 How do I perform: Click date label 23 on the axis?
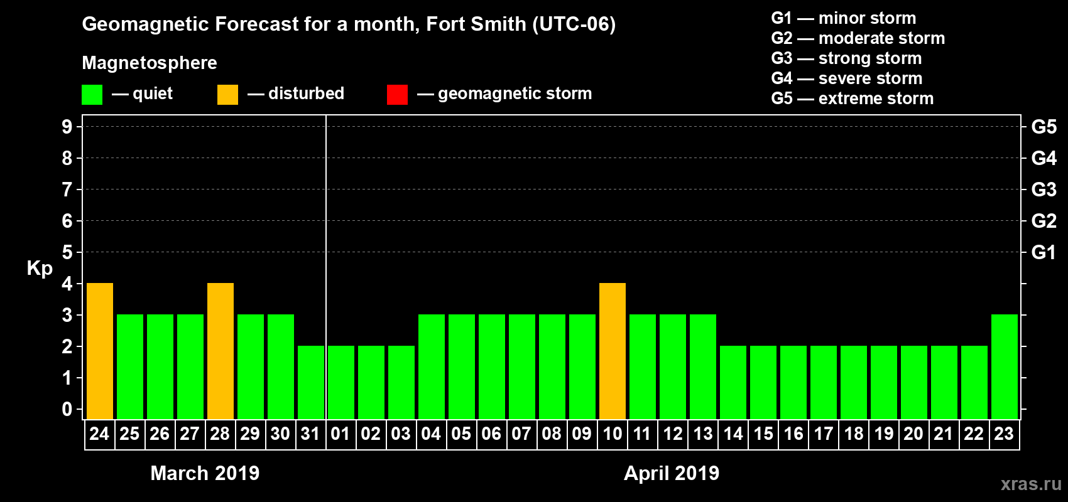pyautogui.click(x=1004, y=434)
